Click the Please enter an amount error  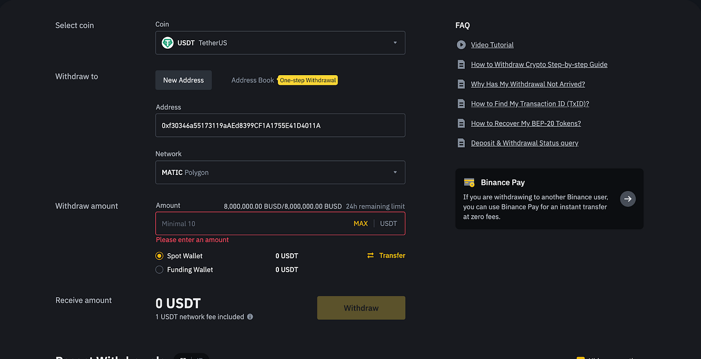192,240
